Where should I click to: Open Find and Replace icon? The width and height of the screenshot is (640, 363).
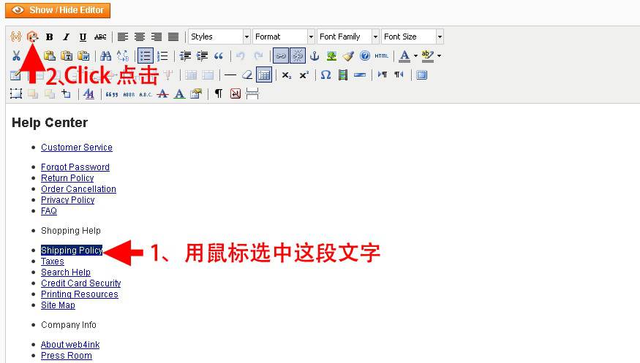[x=123, y=56]
